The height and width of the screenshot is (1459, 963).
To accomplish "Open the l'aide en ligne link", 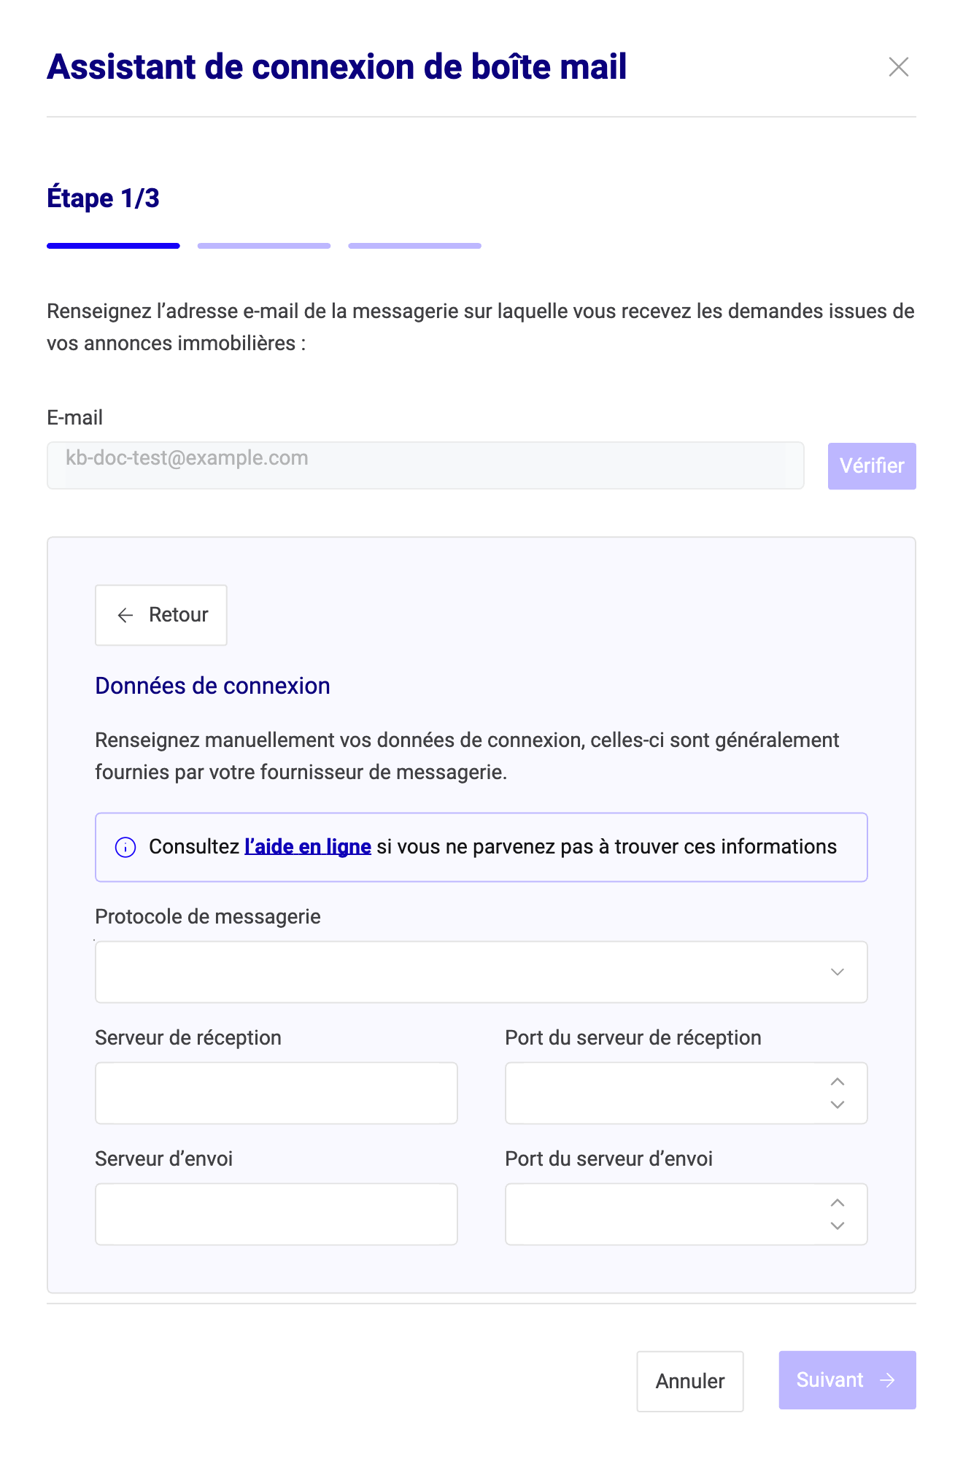I will [308, 846].
